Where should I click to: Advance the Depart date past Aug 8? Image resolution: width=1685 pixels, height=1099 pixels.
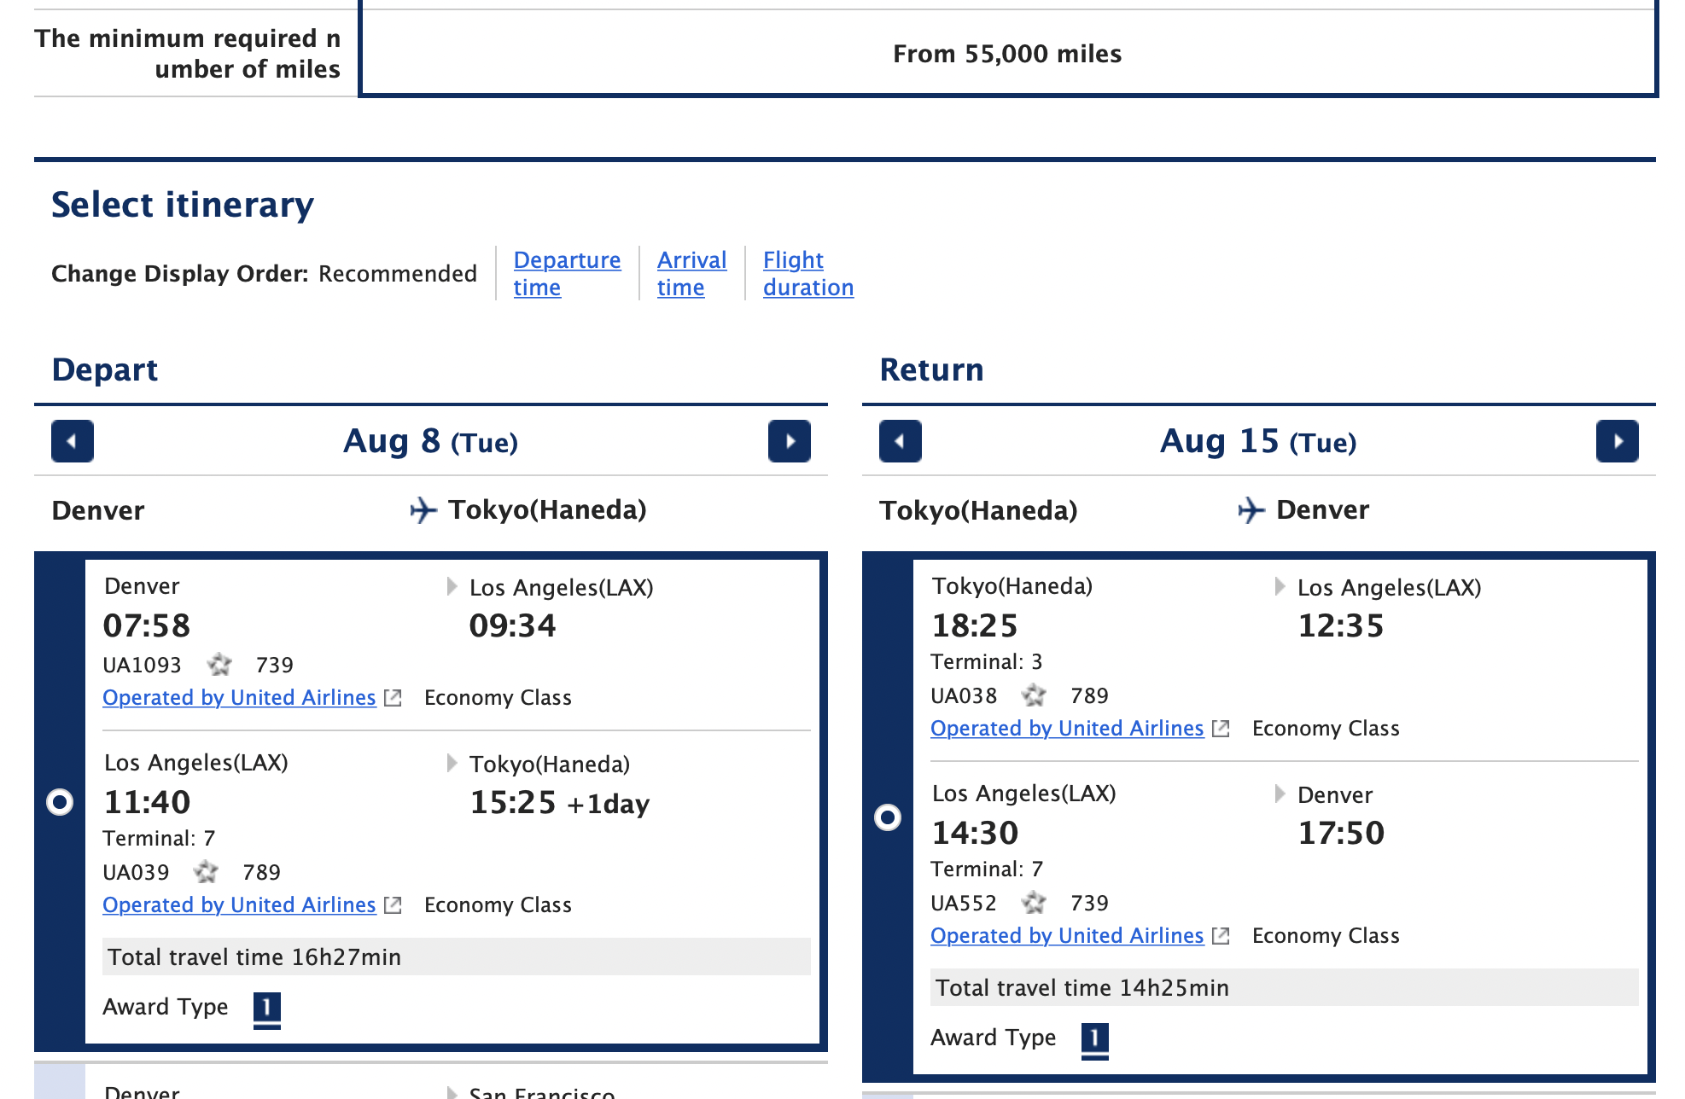coord(790,441)
